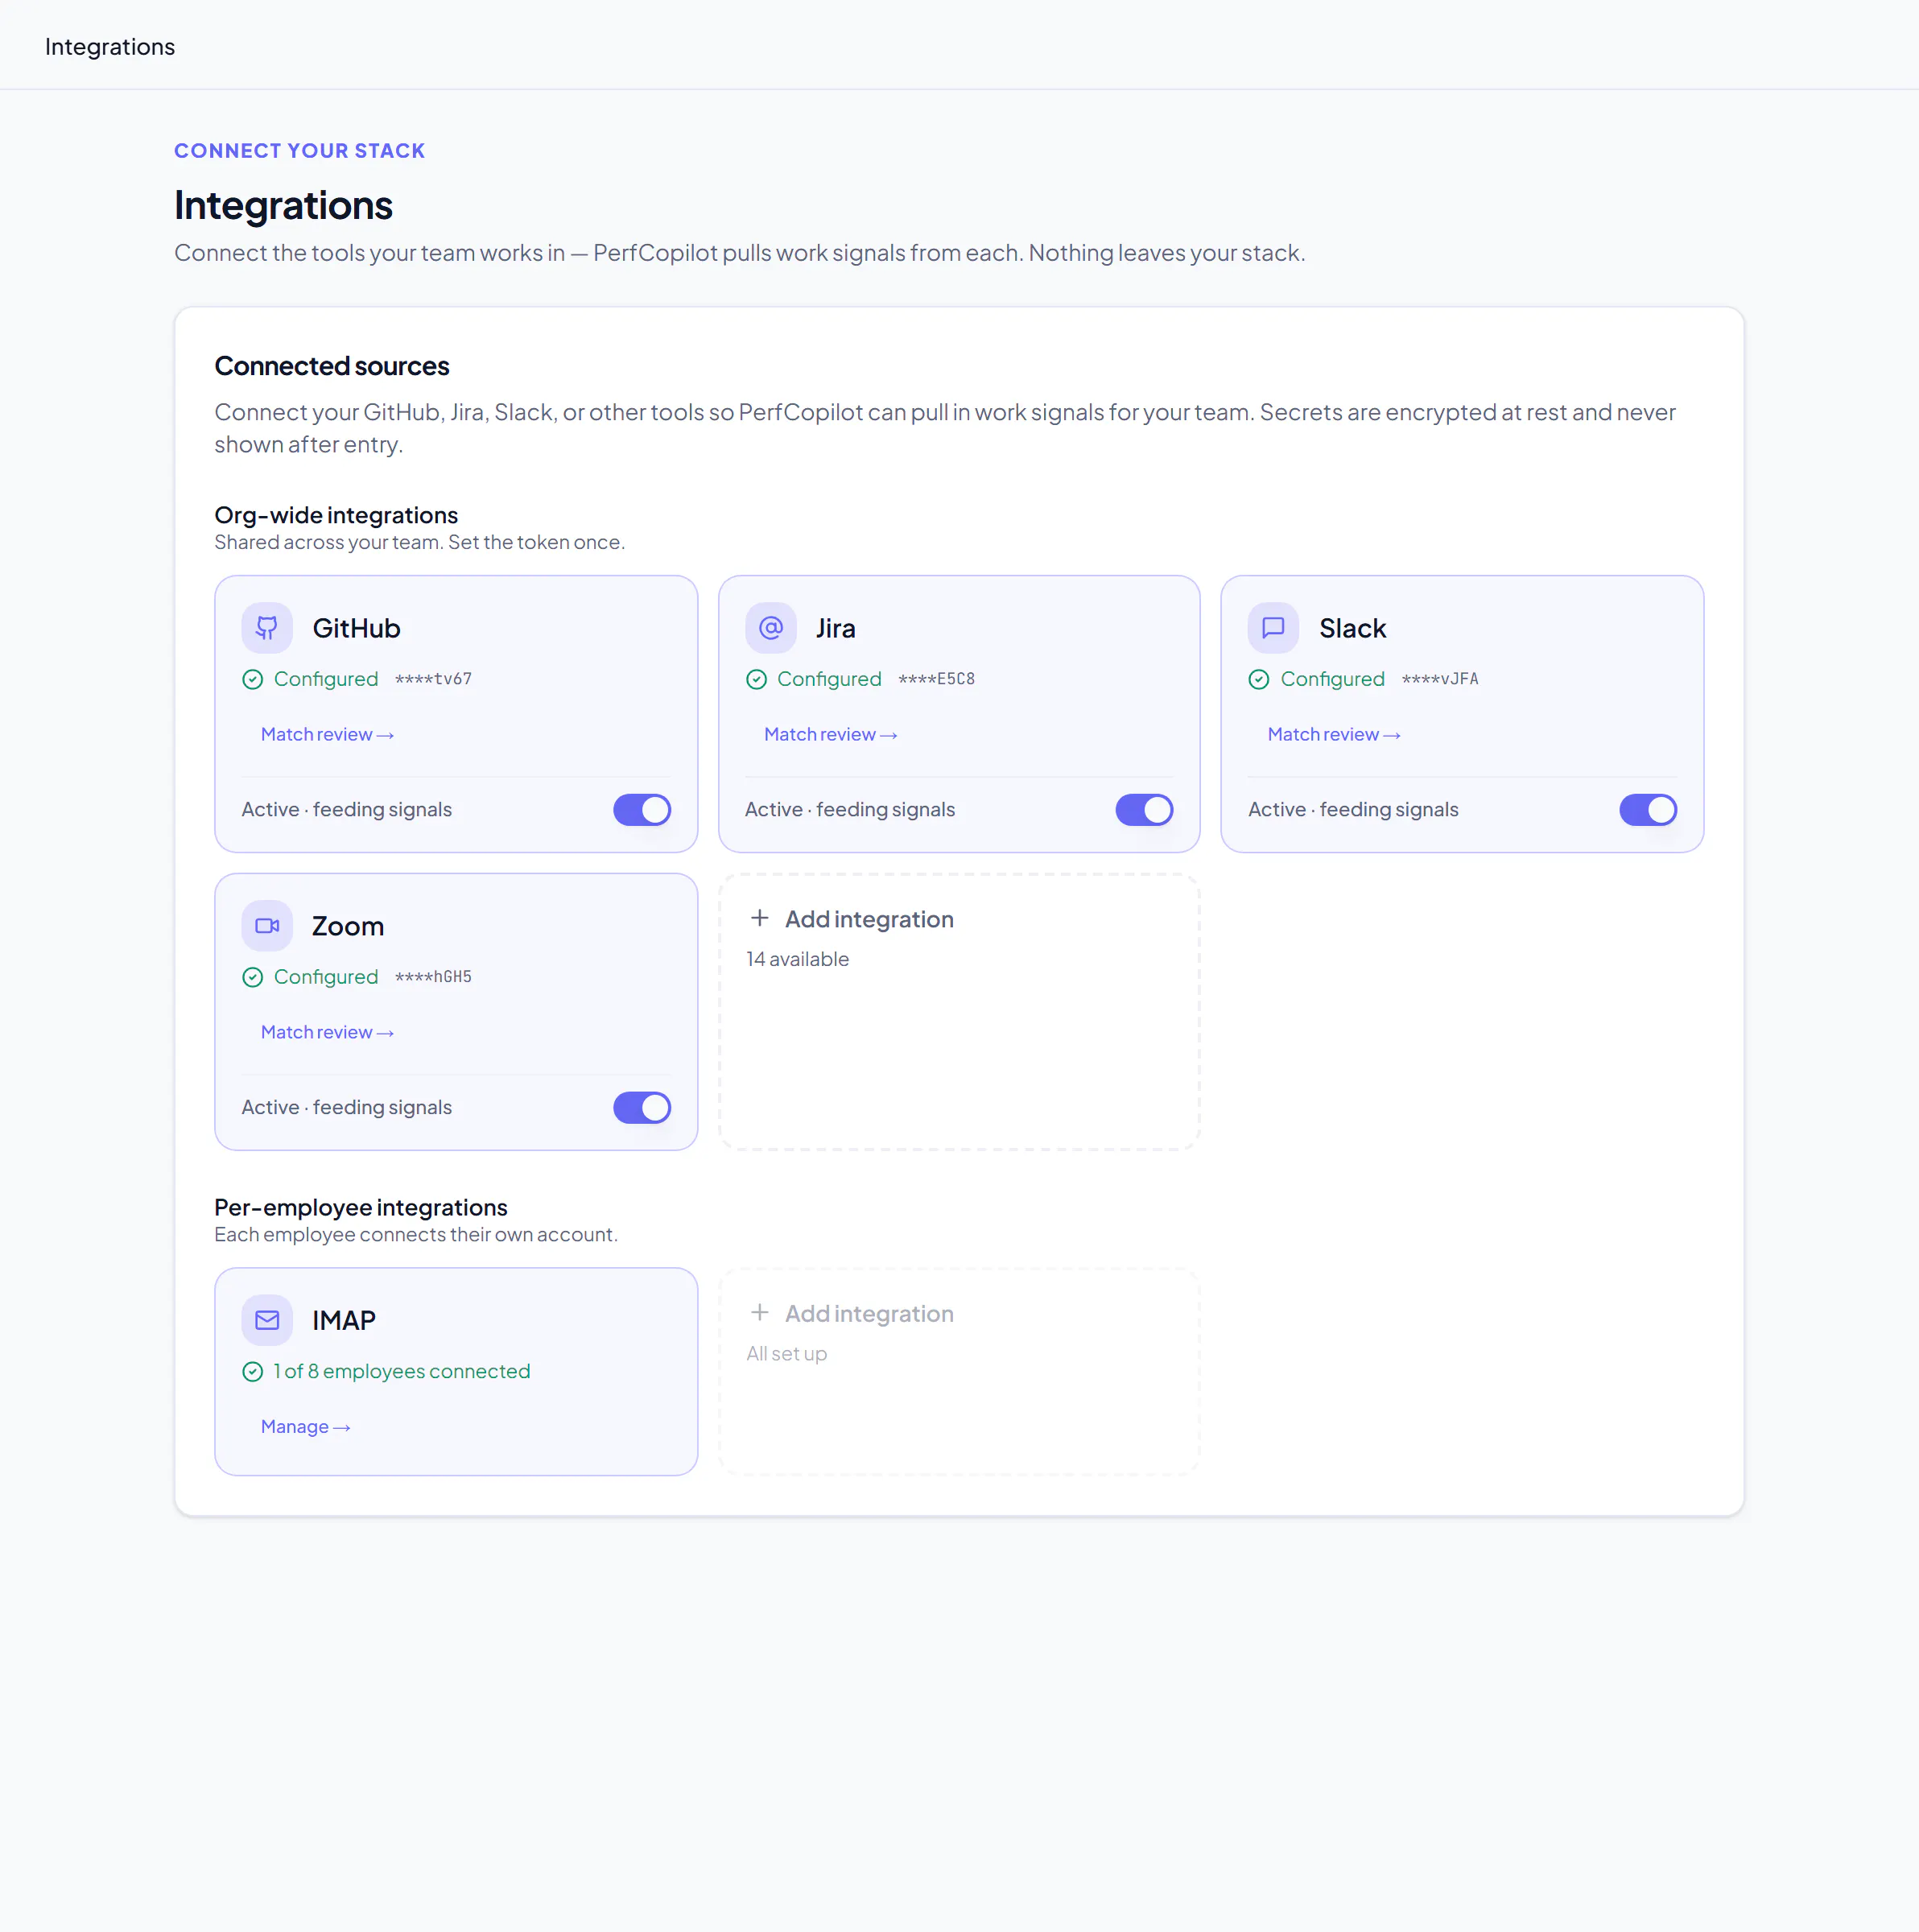Click the 'Org-wide integrations' heading
Screen dimensions: 1919x1932
coord(336,515)
